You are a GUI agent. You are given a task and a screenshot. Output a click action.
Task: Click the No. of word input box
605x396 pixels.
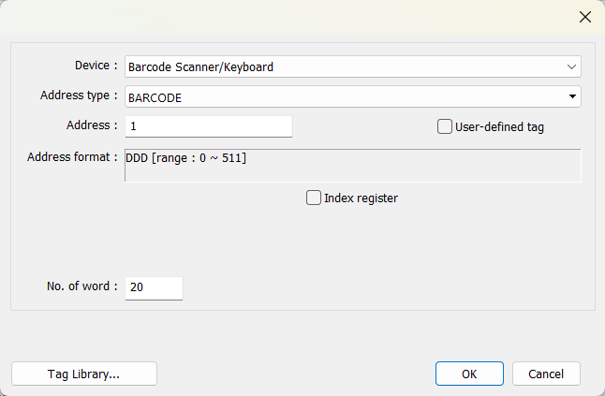point(154,287)
